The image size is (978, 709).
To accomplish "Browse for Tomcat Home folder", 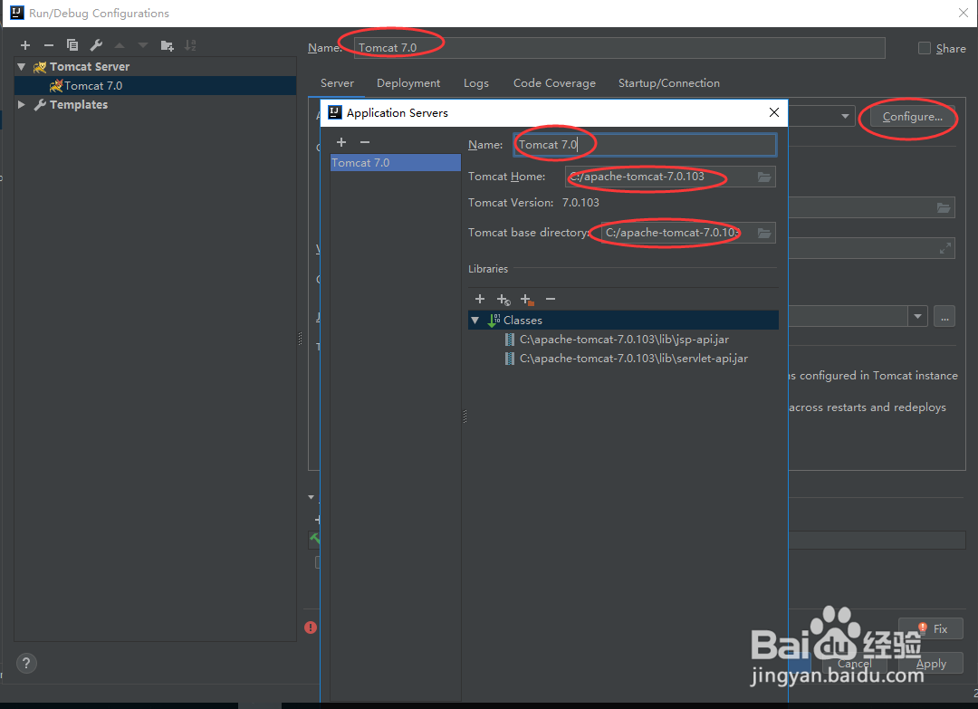I will pyautogui.click(x=762, y=177).
